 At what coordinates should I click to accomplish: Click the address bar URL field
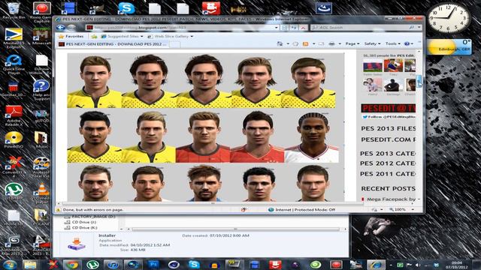(x=180, y=28)
